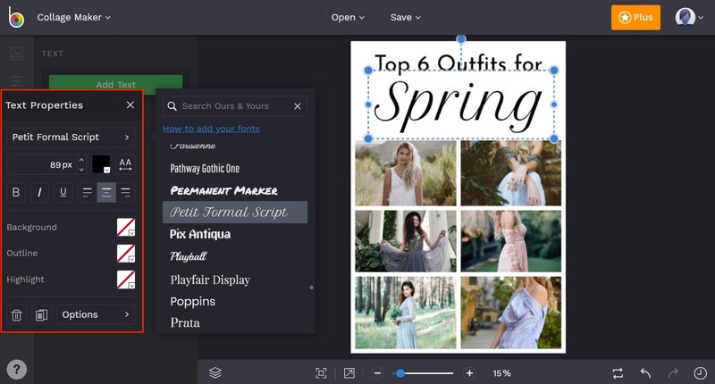Open the black text color swatch
Viewport: 715px width, 384px height.
point(101,164)
